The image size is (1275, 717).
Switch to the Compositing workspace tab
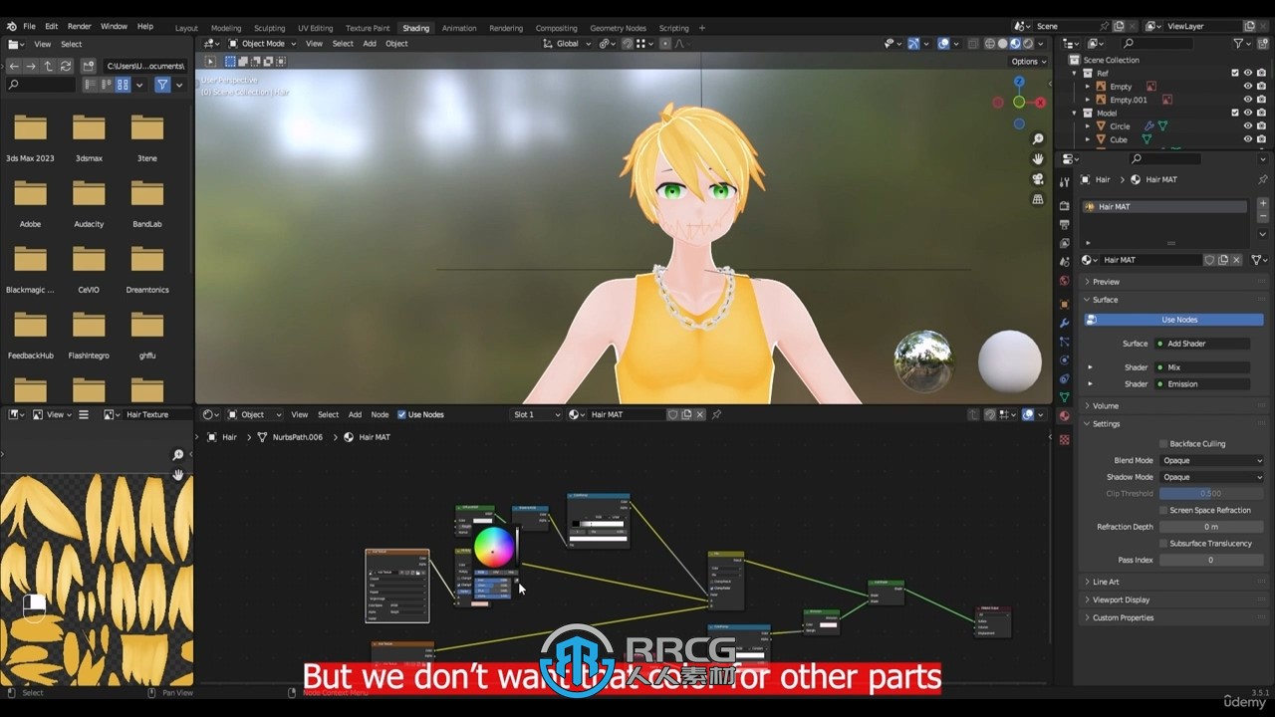pyautogui.click(x=556, y=28)
